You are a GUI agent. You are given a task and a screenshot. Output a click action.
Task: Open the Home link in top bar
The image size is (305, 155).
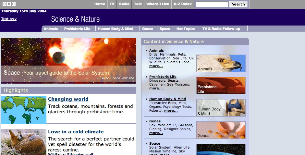100,4
